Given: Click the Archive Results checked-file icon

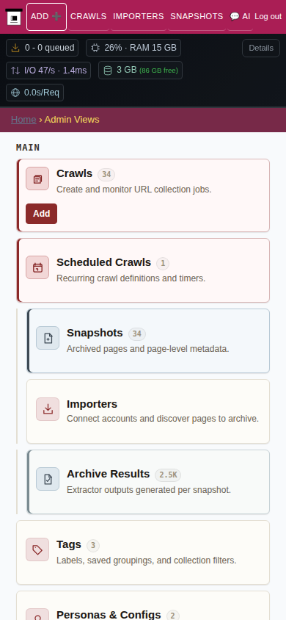Looking at the screenshot, I should click(48, 479).
